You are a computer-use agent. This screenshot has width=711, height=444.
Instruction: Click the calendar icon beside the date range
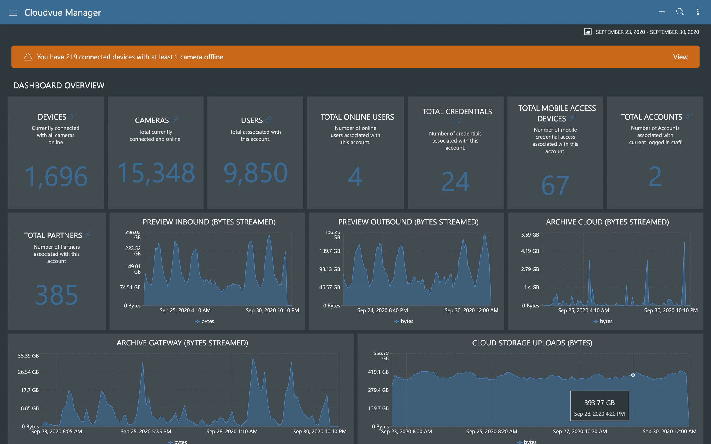[x=587, y=32]
